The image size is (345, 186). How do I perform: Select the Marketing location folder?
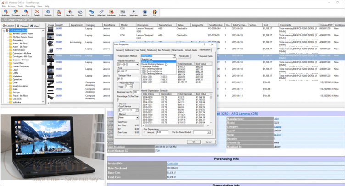(x=17, y=76)
